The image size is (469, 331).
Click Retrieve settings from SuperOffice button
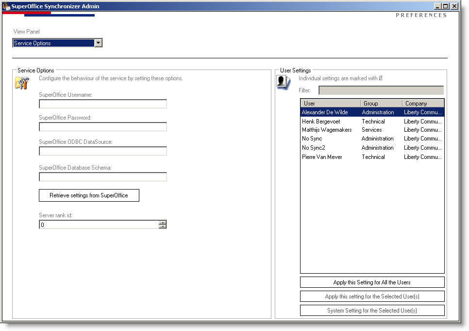coord(89,195)
